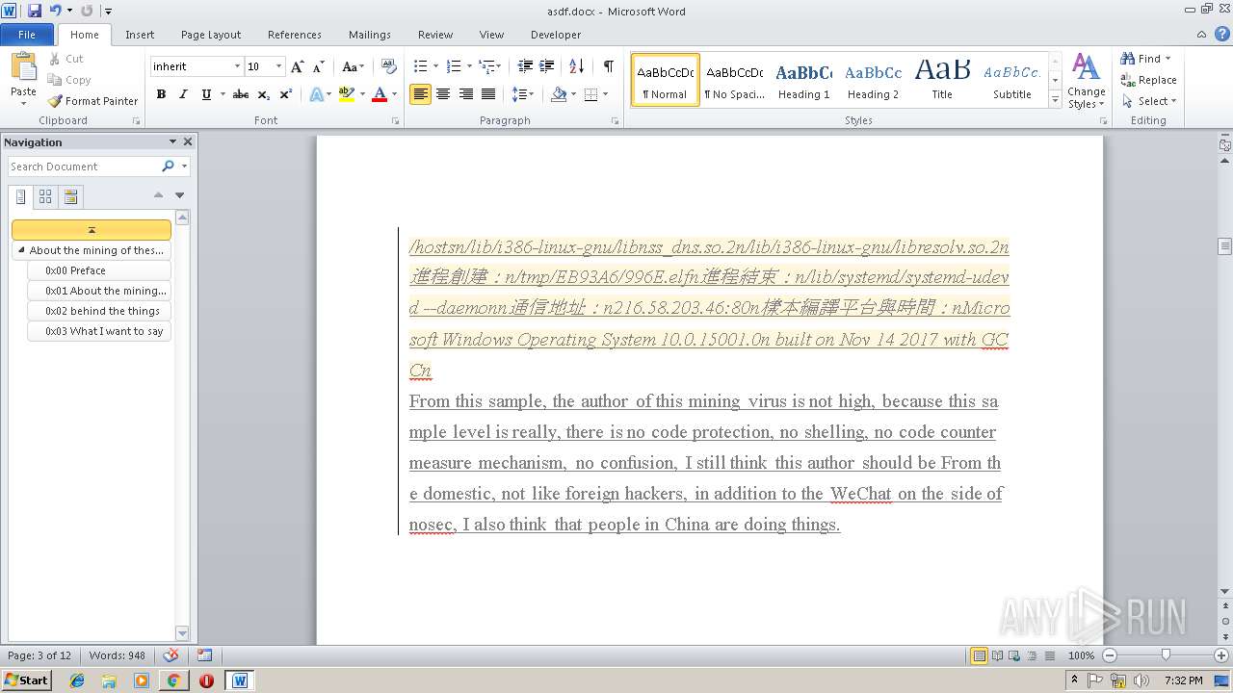Open the font name dropdown
The width and height of the screenshot is (1233, 693).
(237, 66)
